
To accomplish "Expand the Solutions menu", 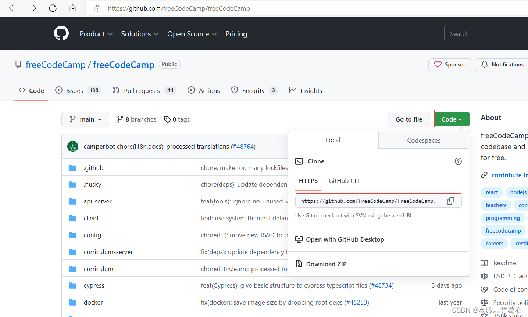I will click(140, 34).
